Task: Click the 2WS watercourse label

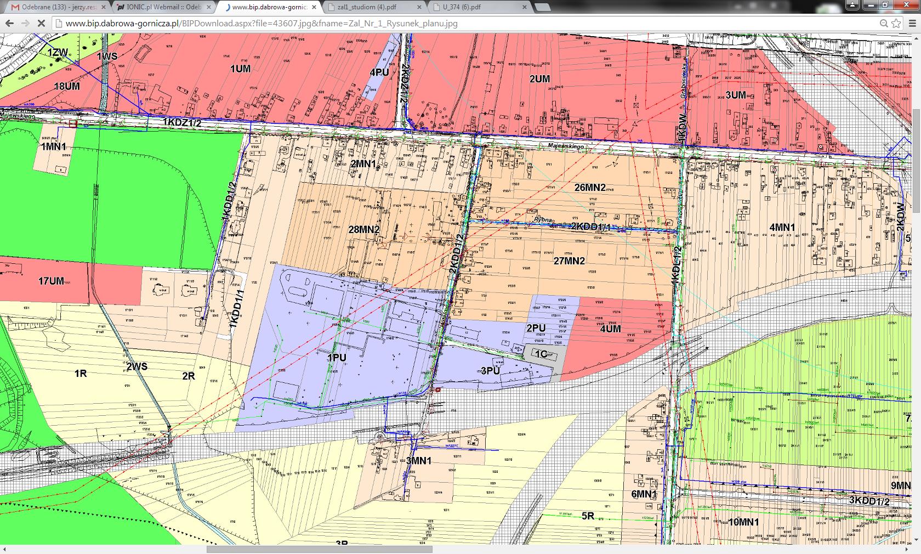Action: point(137,366)
